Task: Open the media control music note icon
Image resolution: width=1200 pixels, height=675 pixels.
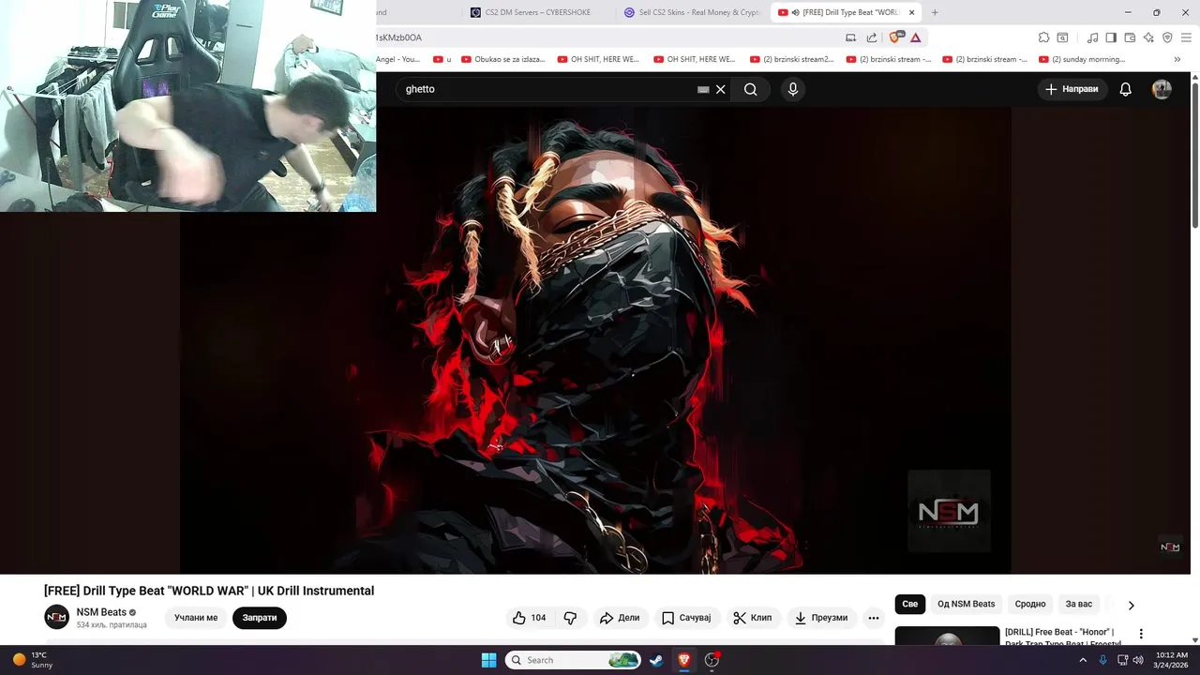Action: (x=1092, y=37)
